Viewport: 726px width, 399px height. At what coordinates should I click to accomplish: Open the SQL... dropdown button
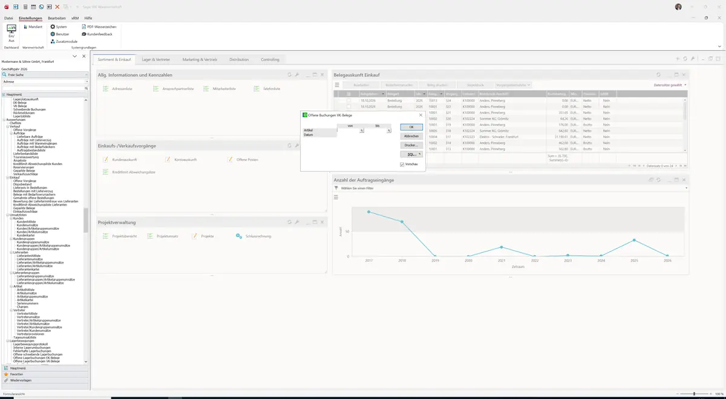pyautogui.click(x=411, y=154)
